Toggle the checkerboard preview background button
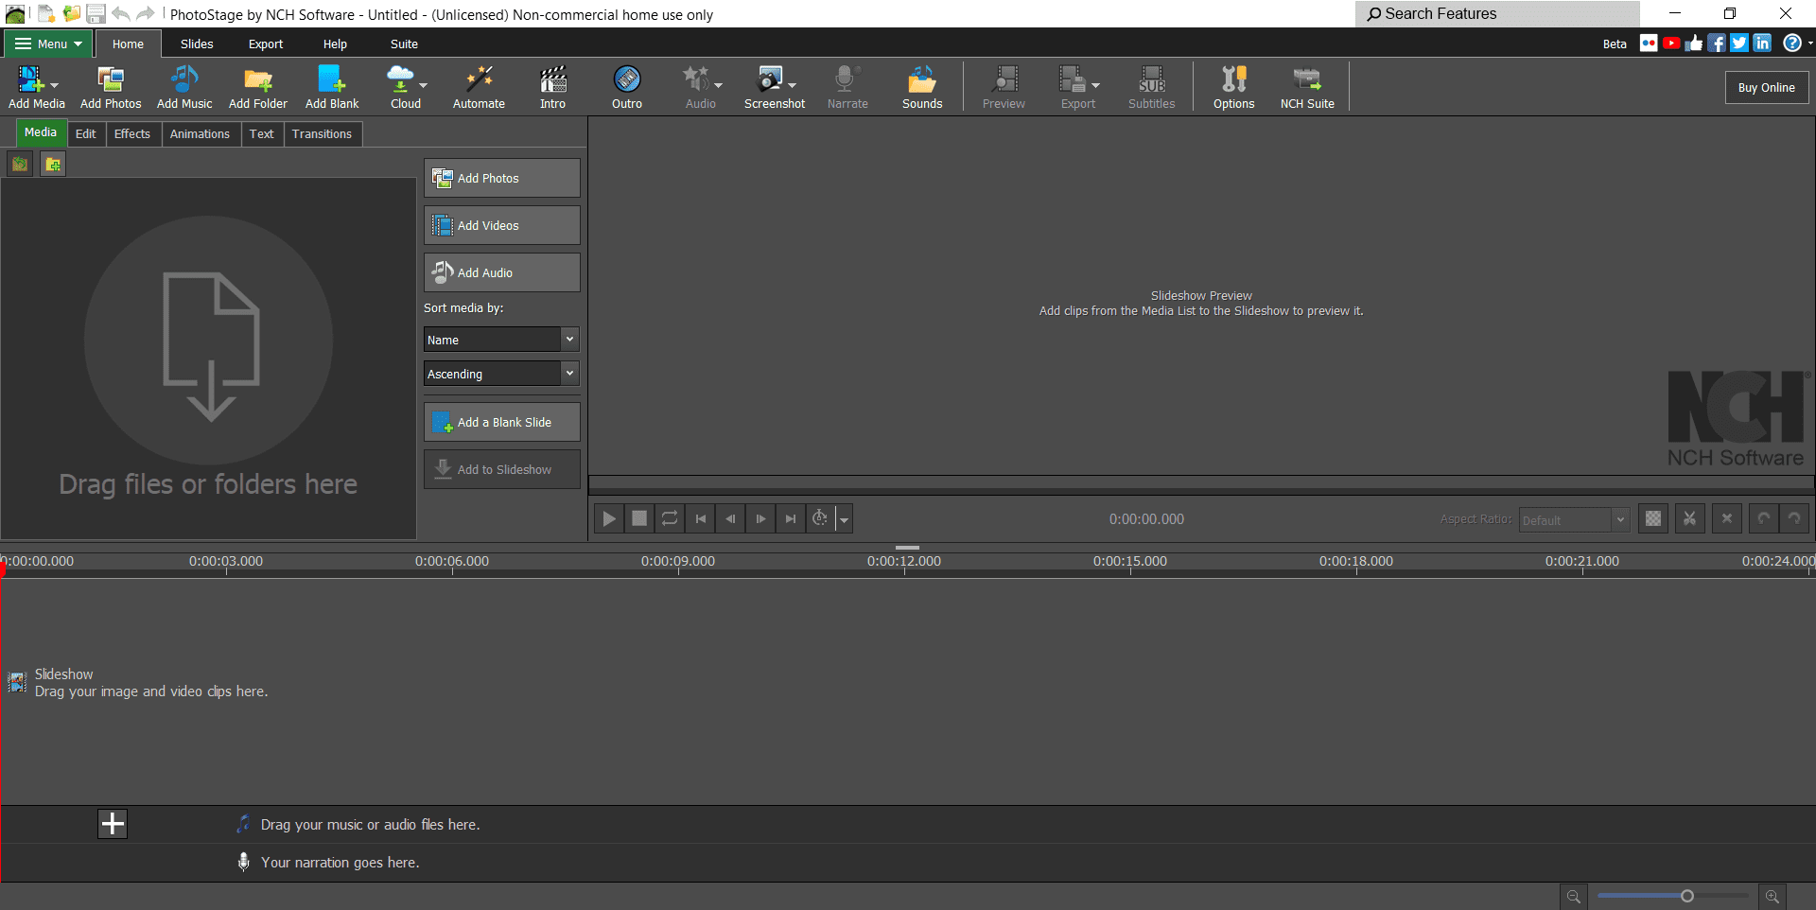The height and width of the screenshot is (910, 1816). click(1653, 518)
